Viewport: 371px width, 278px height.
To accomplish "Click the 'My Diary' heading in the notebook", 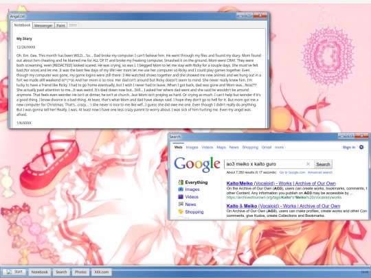I will click(x=24, y=38).
